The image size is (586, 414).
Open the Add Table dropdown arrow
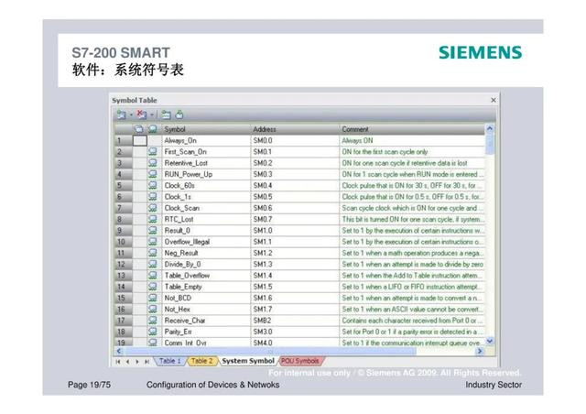131,114
